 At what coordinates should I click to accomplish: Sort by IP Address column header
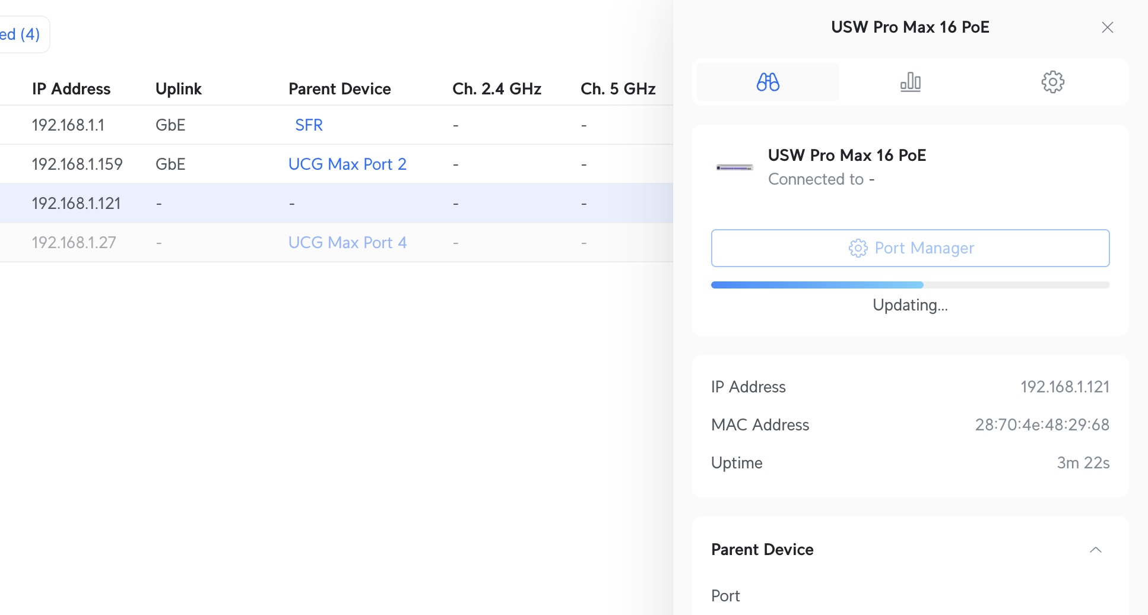[71, 89]
